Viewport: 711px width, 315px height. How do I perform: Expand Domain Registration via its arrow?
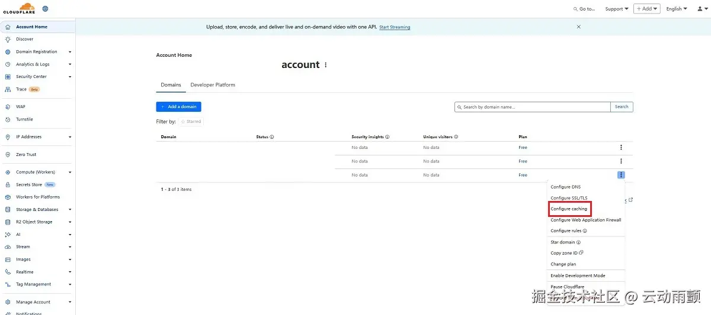[70, 52]
